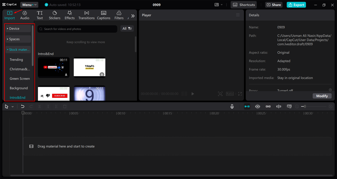The width and height of the screenshot is (337, 179).
Task: Switch to the Transitions tab
Action: click(x=86, y=15)
